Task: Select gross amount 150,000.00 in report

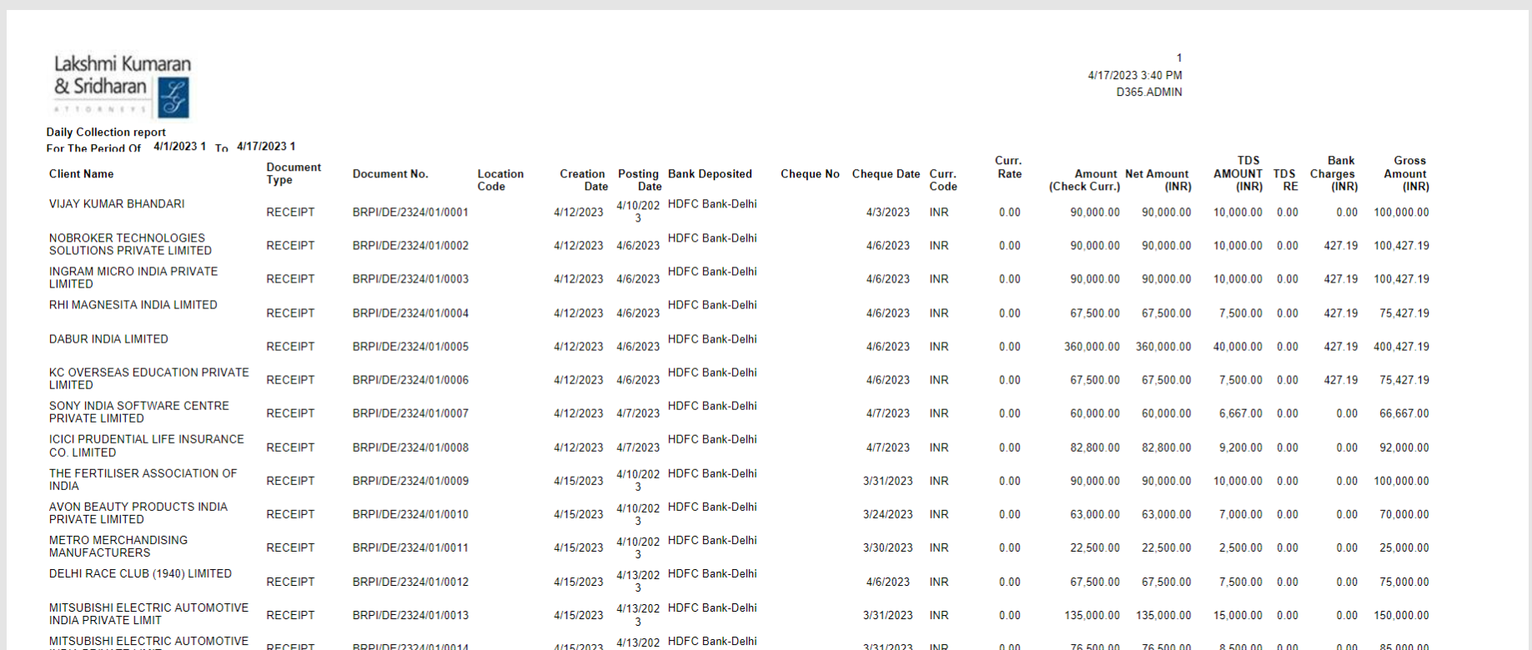Action: (1401, 615)
